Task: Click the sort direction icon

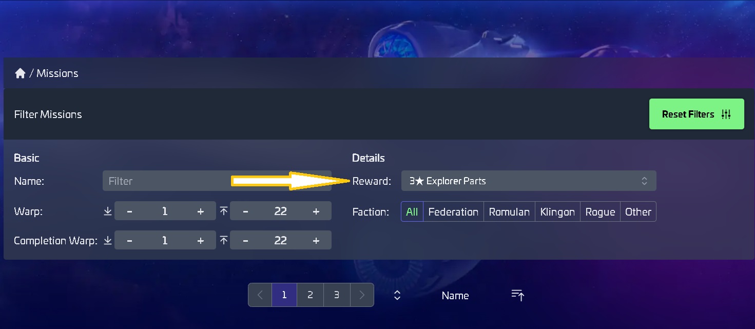Action: (517, 295)
